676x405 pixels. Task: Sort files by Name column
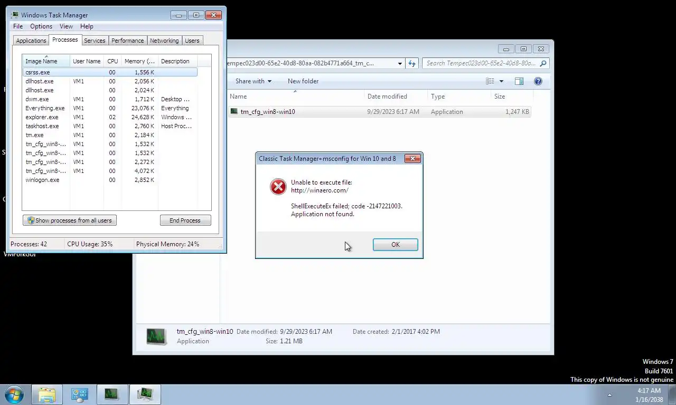tap(295, 97)
